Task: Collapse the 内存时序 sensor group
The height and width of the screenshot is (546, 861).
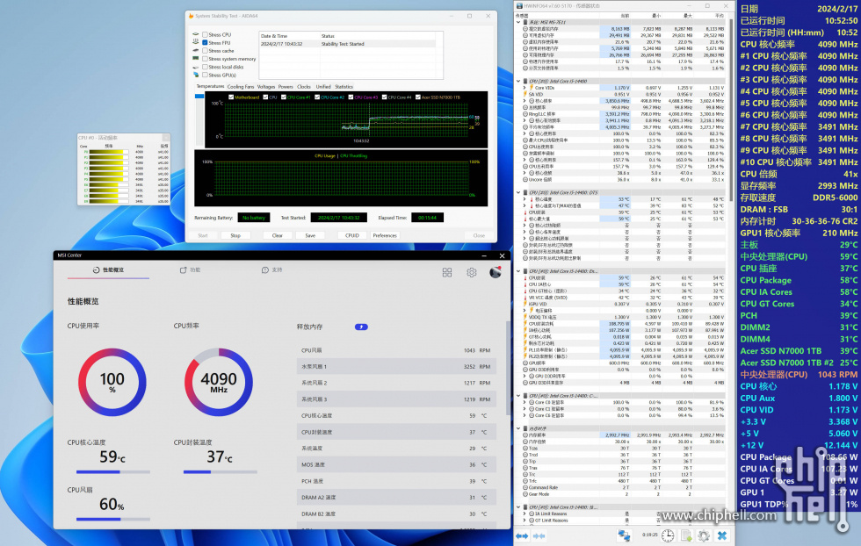Action: coord(518,428)
